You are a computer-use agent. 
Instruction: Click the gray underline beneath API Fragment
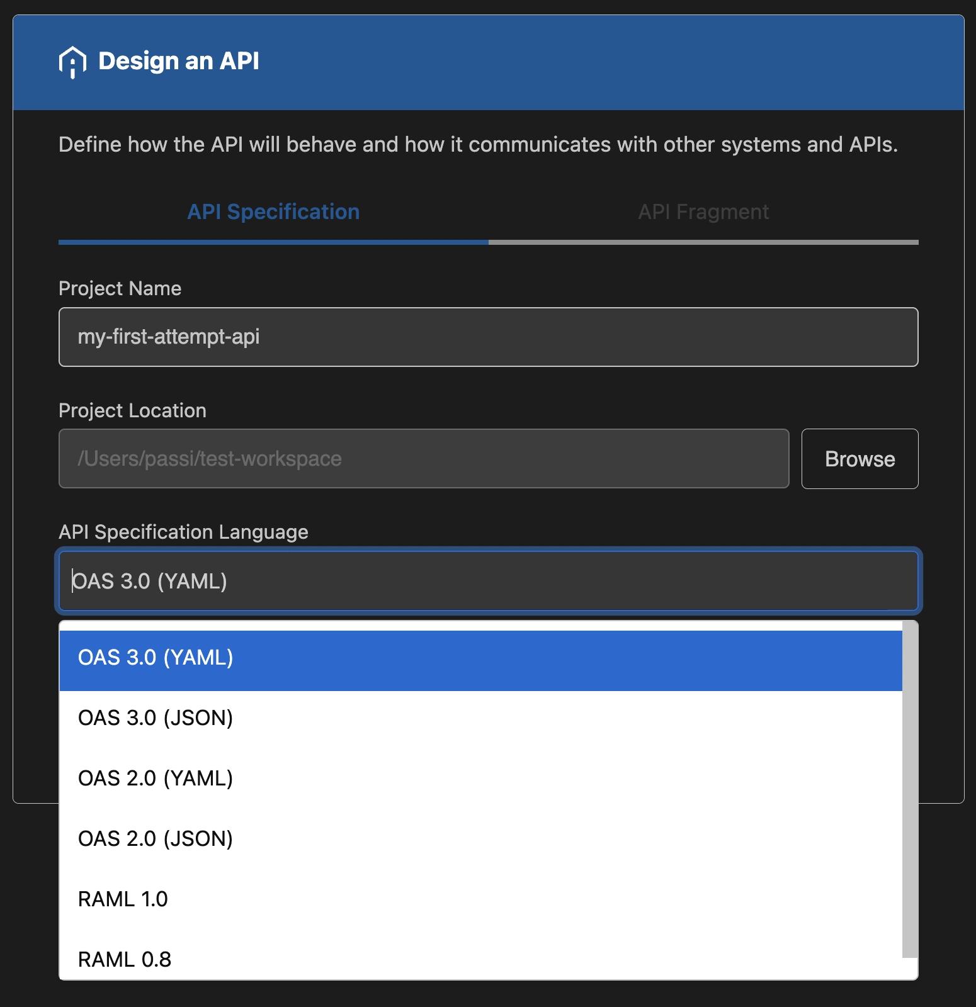click(x=703, y=242)
